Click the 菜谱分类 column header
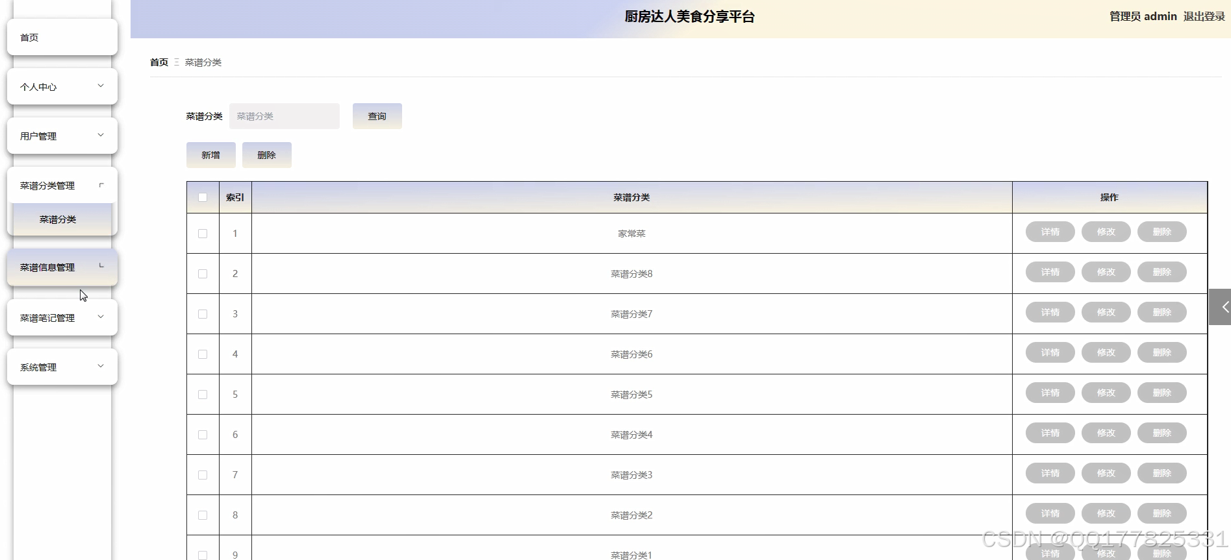The height and width of the screenshot is (560, 1231). (631, 197)
